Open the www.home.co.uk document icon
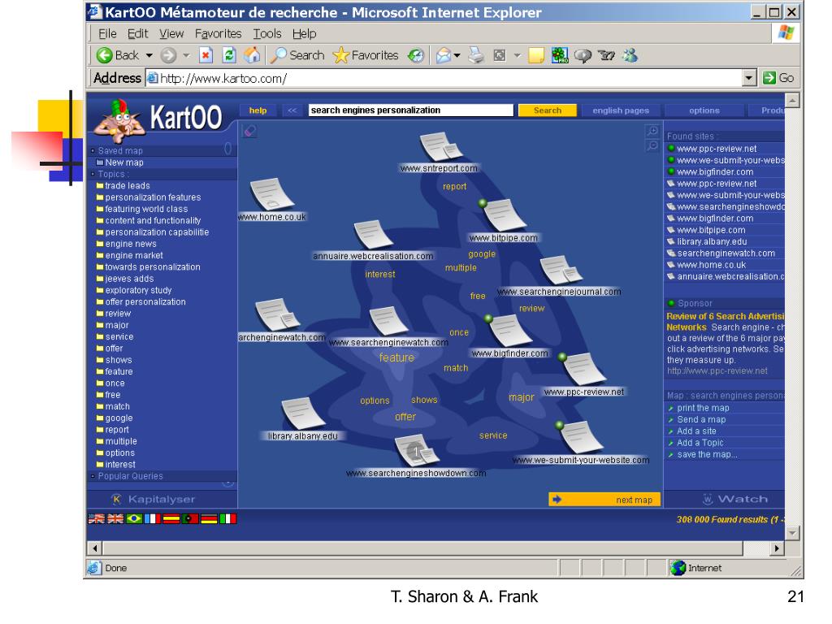Screen dimensions: 832x624 point(271,195)
